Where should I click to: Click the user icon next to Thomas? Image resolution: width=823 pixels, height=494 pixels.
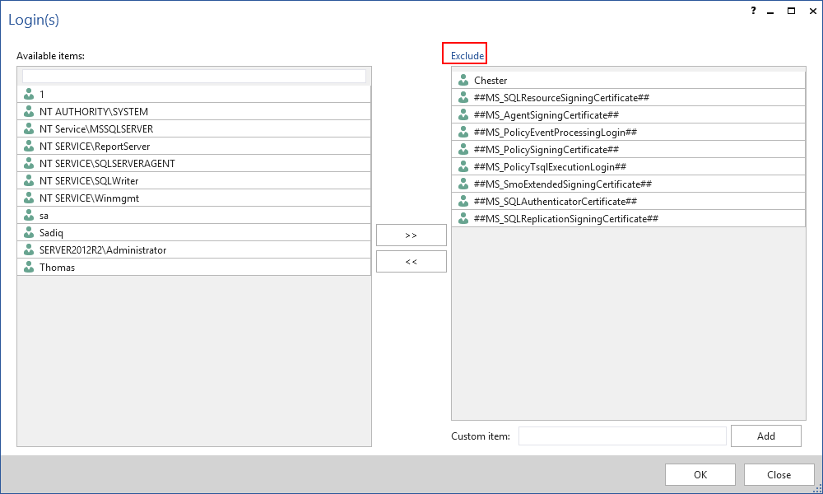(x=29, y=268)
